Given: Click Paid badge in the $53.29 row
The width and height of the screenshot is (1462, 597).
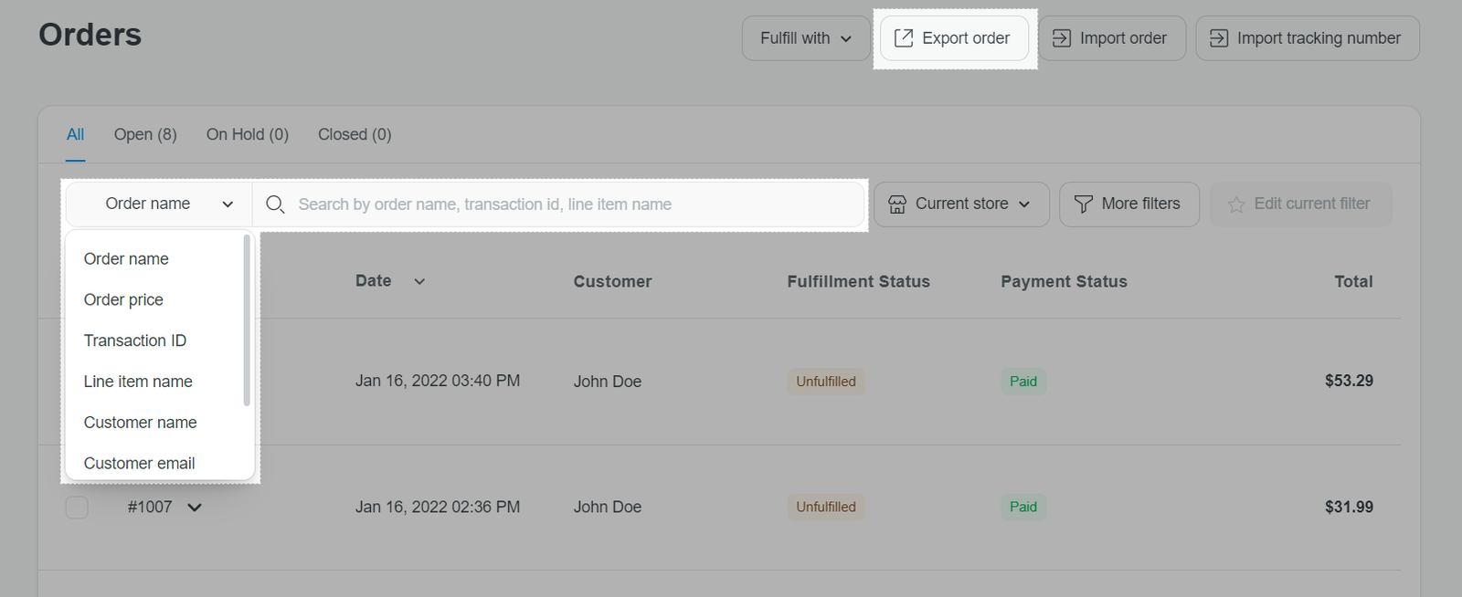Looking at the screenshot, I should tap(1023, 382).
